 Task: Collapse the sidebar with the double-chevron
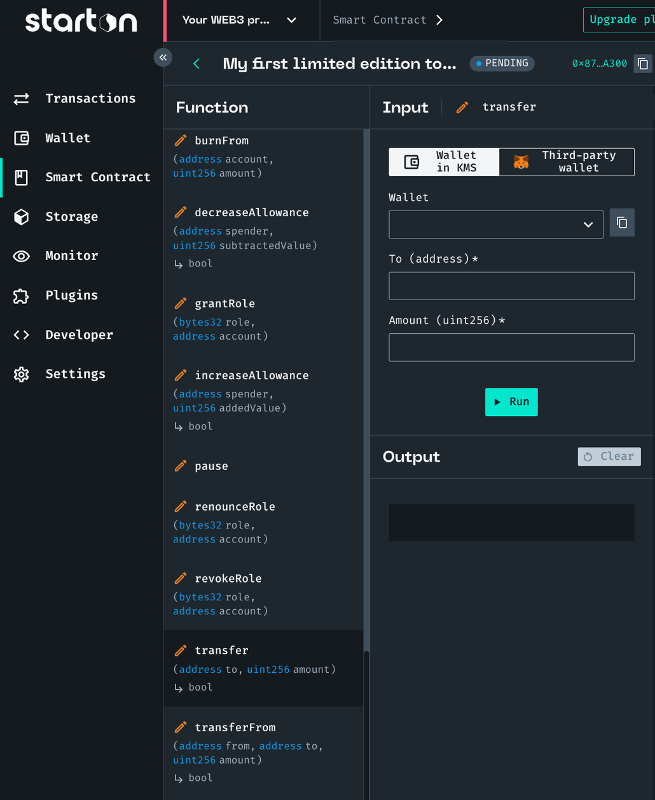(163, 57)
